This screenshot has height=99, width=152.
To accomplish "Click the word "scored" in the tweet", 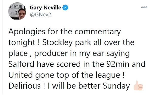I will (69, 64).
